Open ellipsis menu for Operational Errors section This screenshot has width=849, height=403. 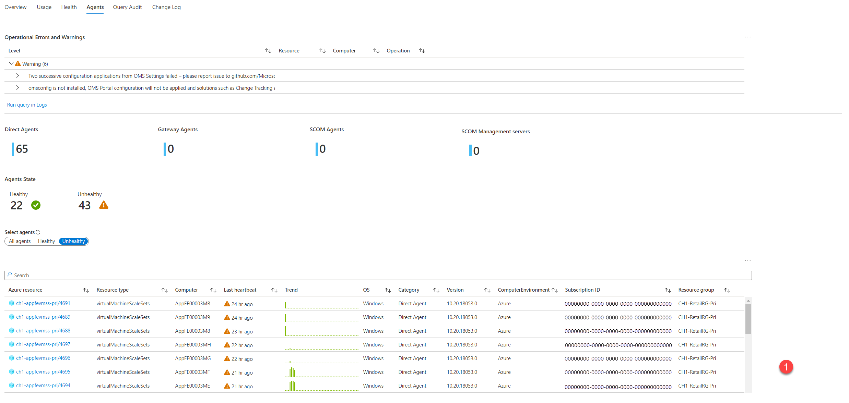(x=747, y=37)
